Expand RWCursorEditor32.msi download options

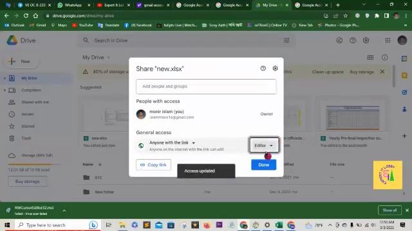(x=64, y=210)
